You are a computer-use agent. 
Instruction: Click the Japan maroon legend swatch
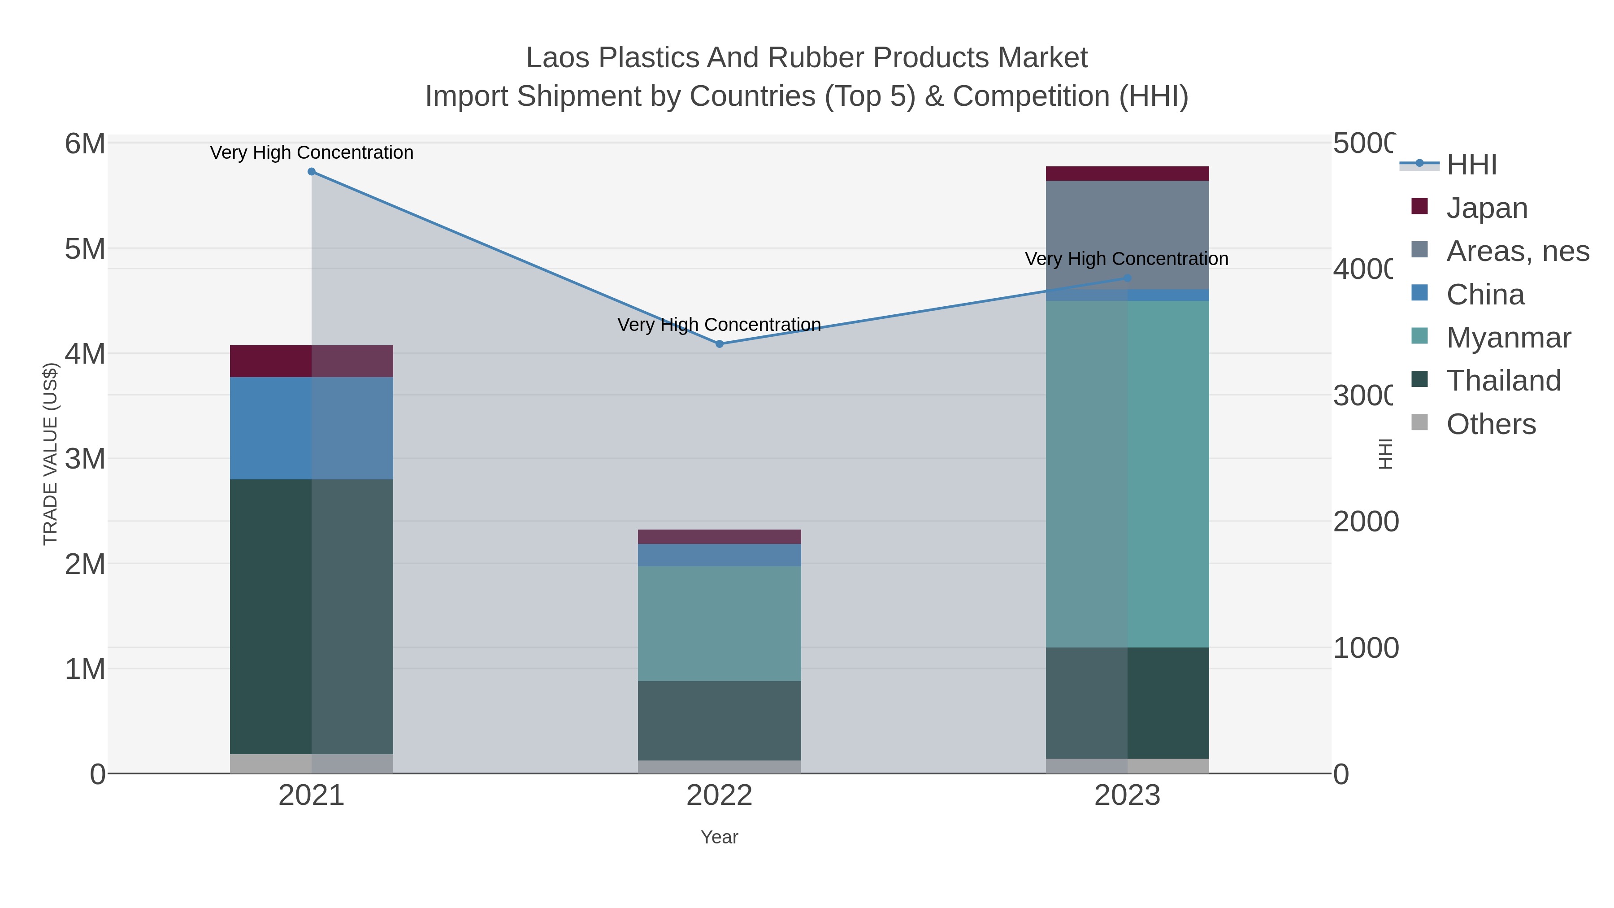pos(1420,206)
